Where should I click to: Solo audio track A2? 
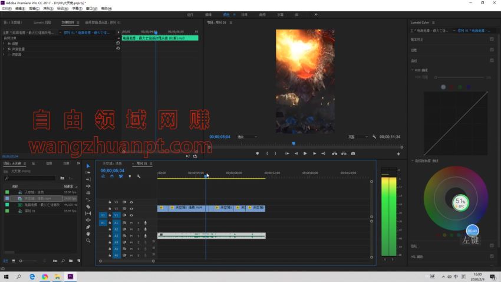coord(139,229)
